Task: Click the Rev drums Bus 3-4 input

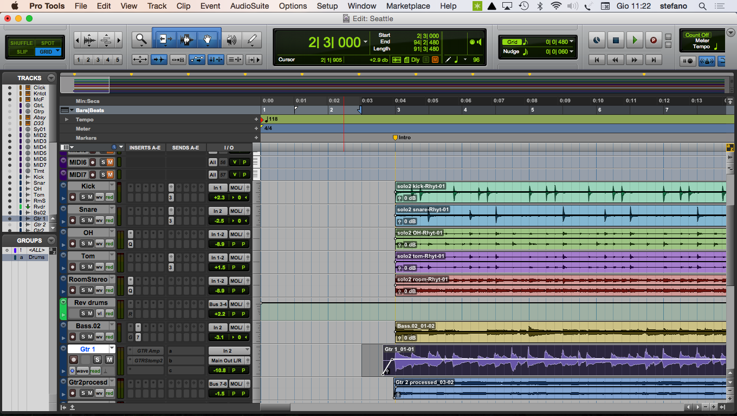Action: point(218,304)
